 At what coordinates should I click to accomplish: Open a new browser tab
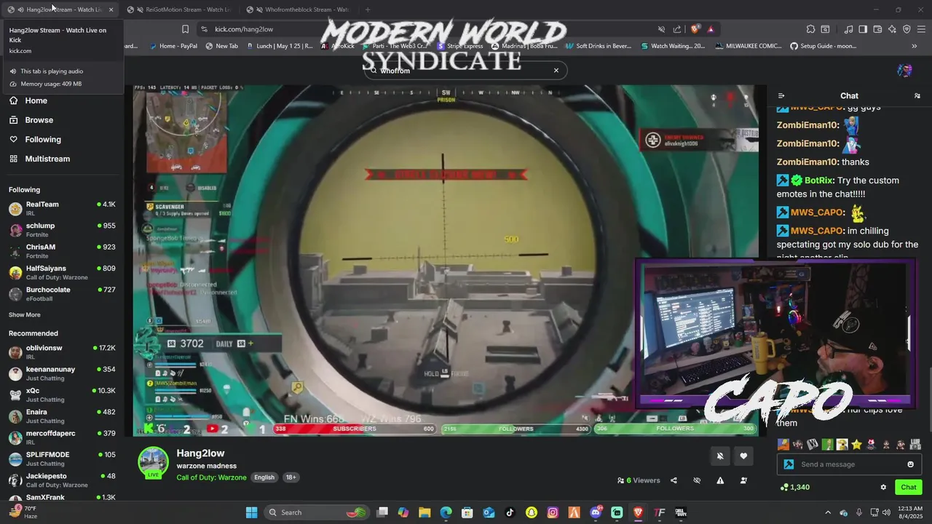tap(368, 9)
